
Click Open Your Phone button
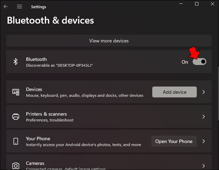(x=174, y=141)
